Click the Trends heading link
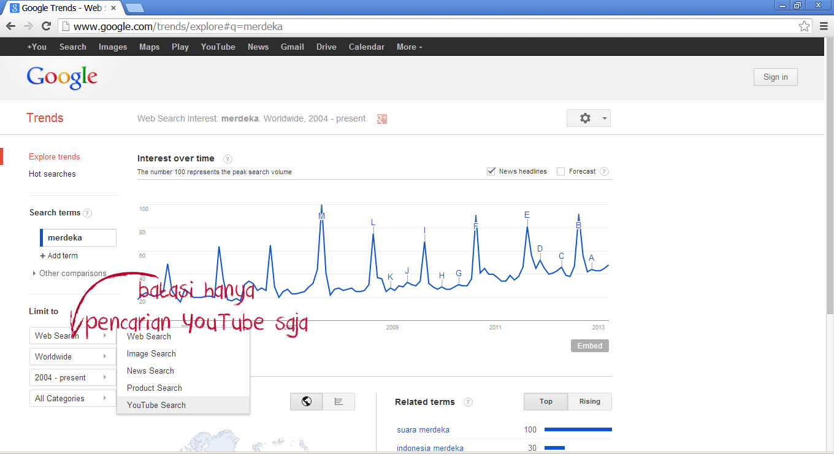834x454 pixels. tap(45, 118)
